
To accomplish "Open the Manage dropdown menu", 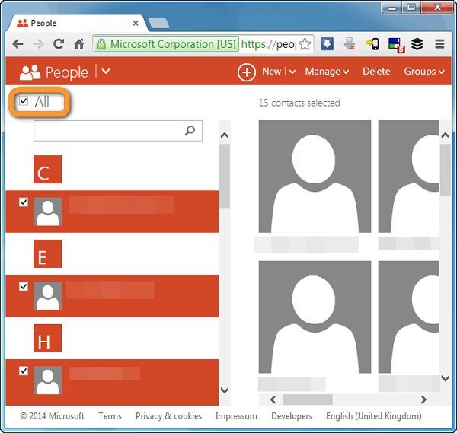I will pos(327,72).
